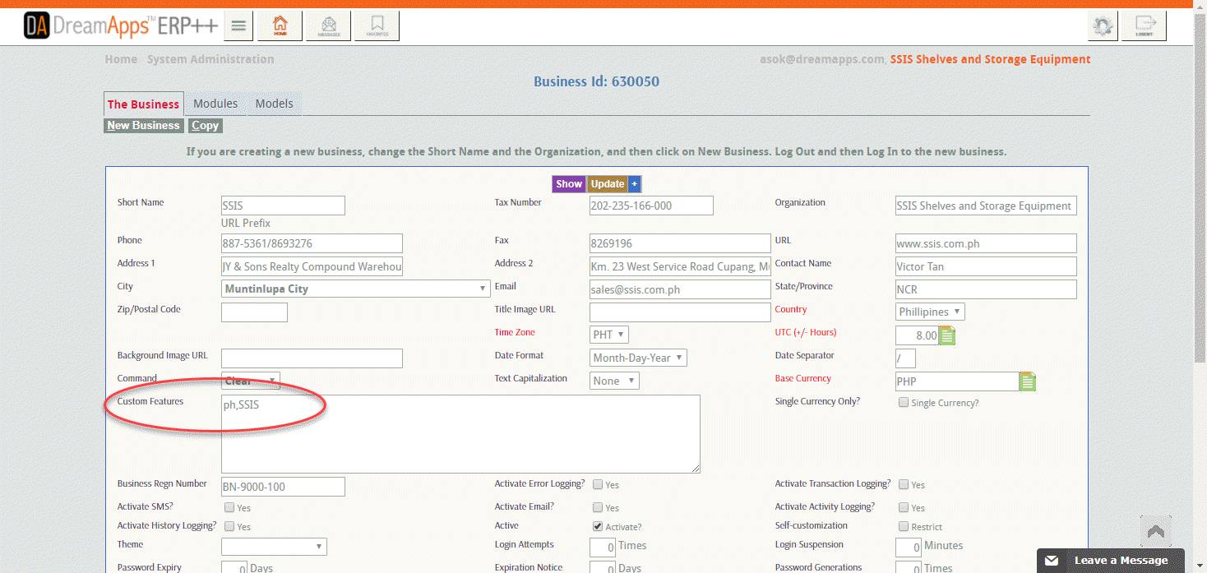Viewport: 1207px width, 573px height.
Task: Switch to The Business tab
Action: coord(143,104)
